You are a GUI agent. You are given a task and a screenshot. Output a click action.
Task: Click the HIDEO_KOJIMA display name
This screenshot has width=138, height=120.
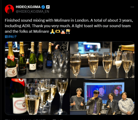[x=28, y=7]
